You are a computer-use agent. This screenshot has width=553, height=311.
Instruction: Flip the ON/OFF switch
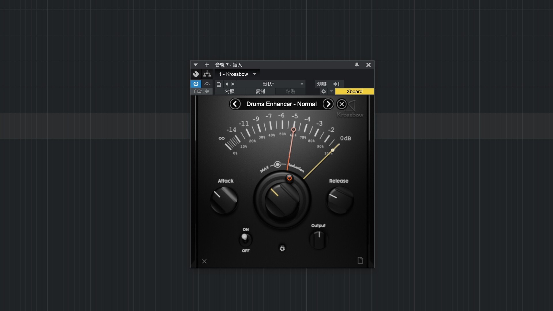pos(245,239)
